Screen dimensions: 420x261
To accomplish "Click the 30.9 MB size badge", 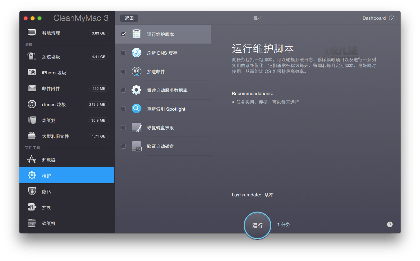I will [98, 120].
